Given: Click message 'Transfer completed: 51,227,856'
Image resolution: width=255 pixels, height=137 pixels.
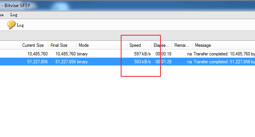Looking at the screenshot, I should (x=224, y=62).
